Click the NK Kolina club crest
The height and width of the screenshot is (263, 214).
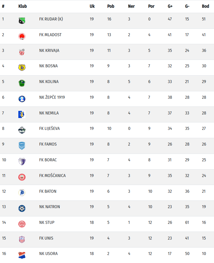click(22, 83)
